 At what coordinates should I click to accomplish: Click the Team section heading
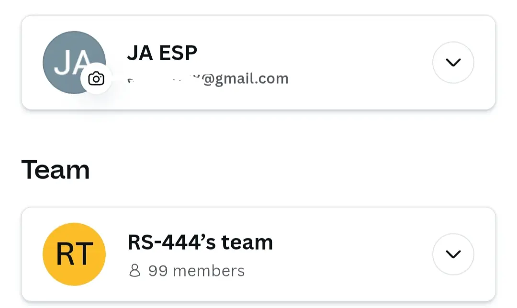56,170
